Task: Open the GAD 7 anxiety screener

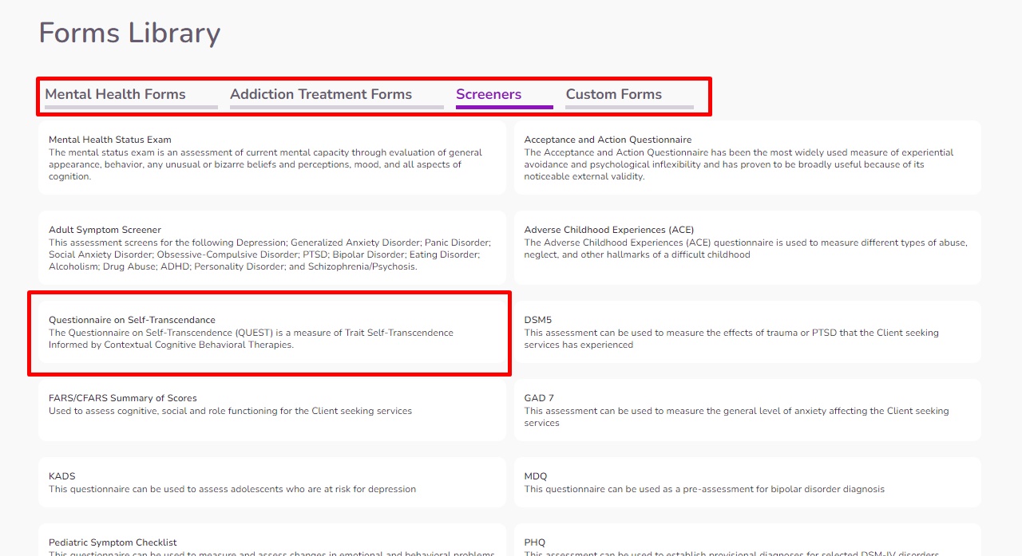Action: tap(747, 410)
